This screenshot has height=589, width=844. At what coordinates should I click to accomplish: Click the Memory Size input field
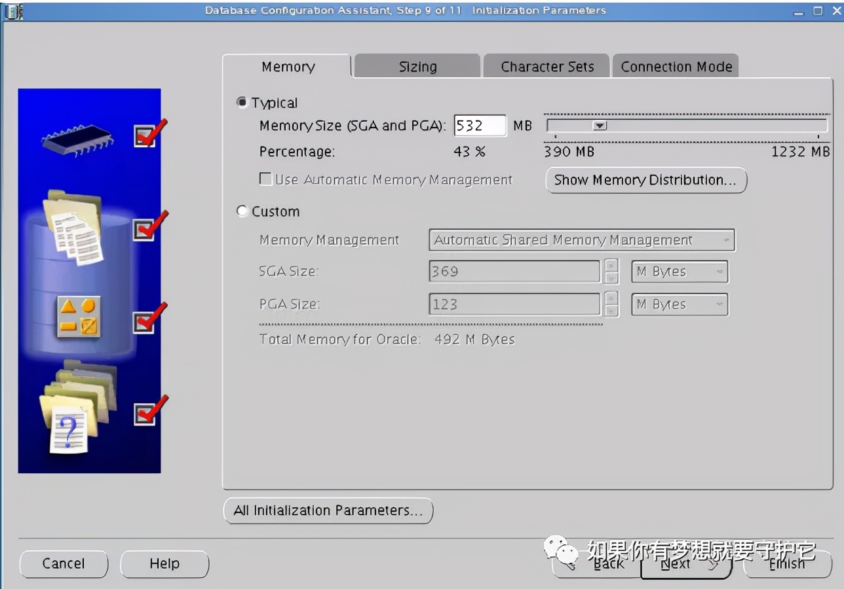coord(480,126)
